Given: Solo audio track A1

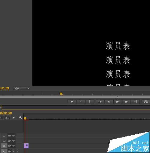Looking at the screenshot, I should tap(18, 151).
